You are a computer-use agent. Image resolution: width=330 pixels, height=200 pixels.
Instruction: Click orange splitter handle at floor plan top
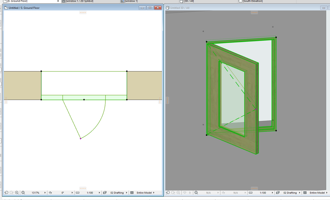click(83, 13)
